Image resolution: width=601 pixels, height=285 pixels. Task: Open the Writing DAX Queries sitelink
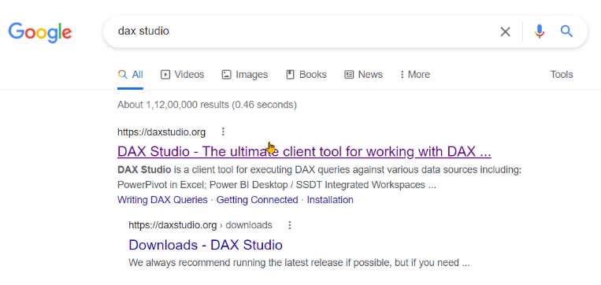coord(162,200)
